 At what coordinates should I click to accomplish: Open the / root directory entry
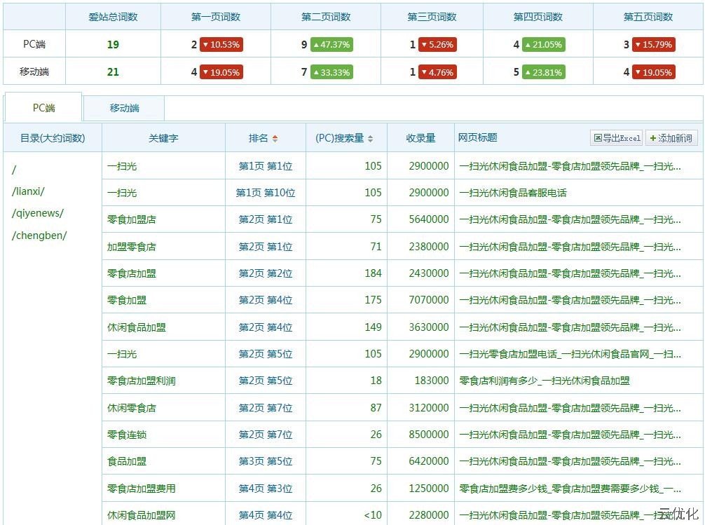[x=14, y=170]
